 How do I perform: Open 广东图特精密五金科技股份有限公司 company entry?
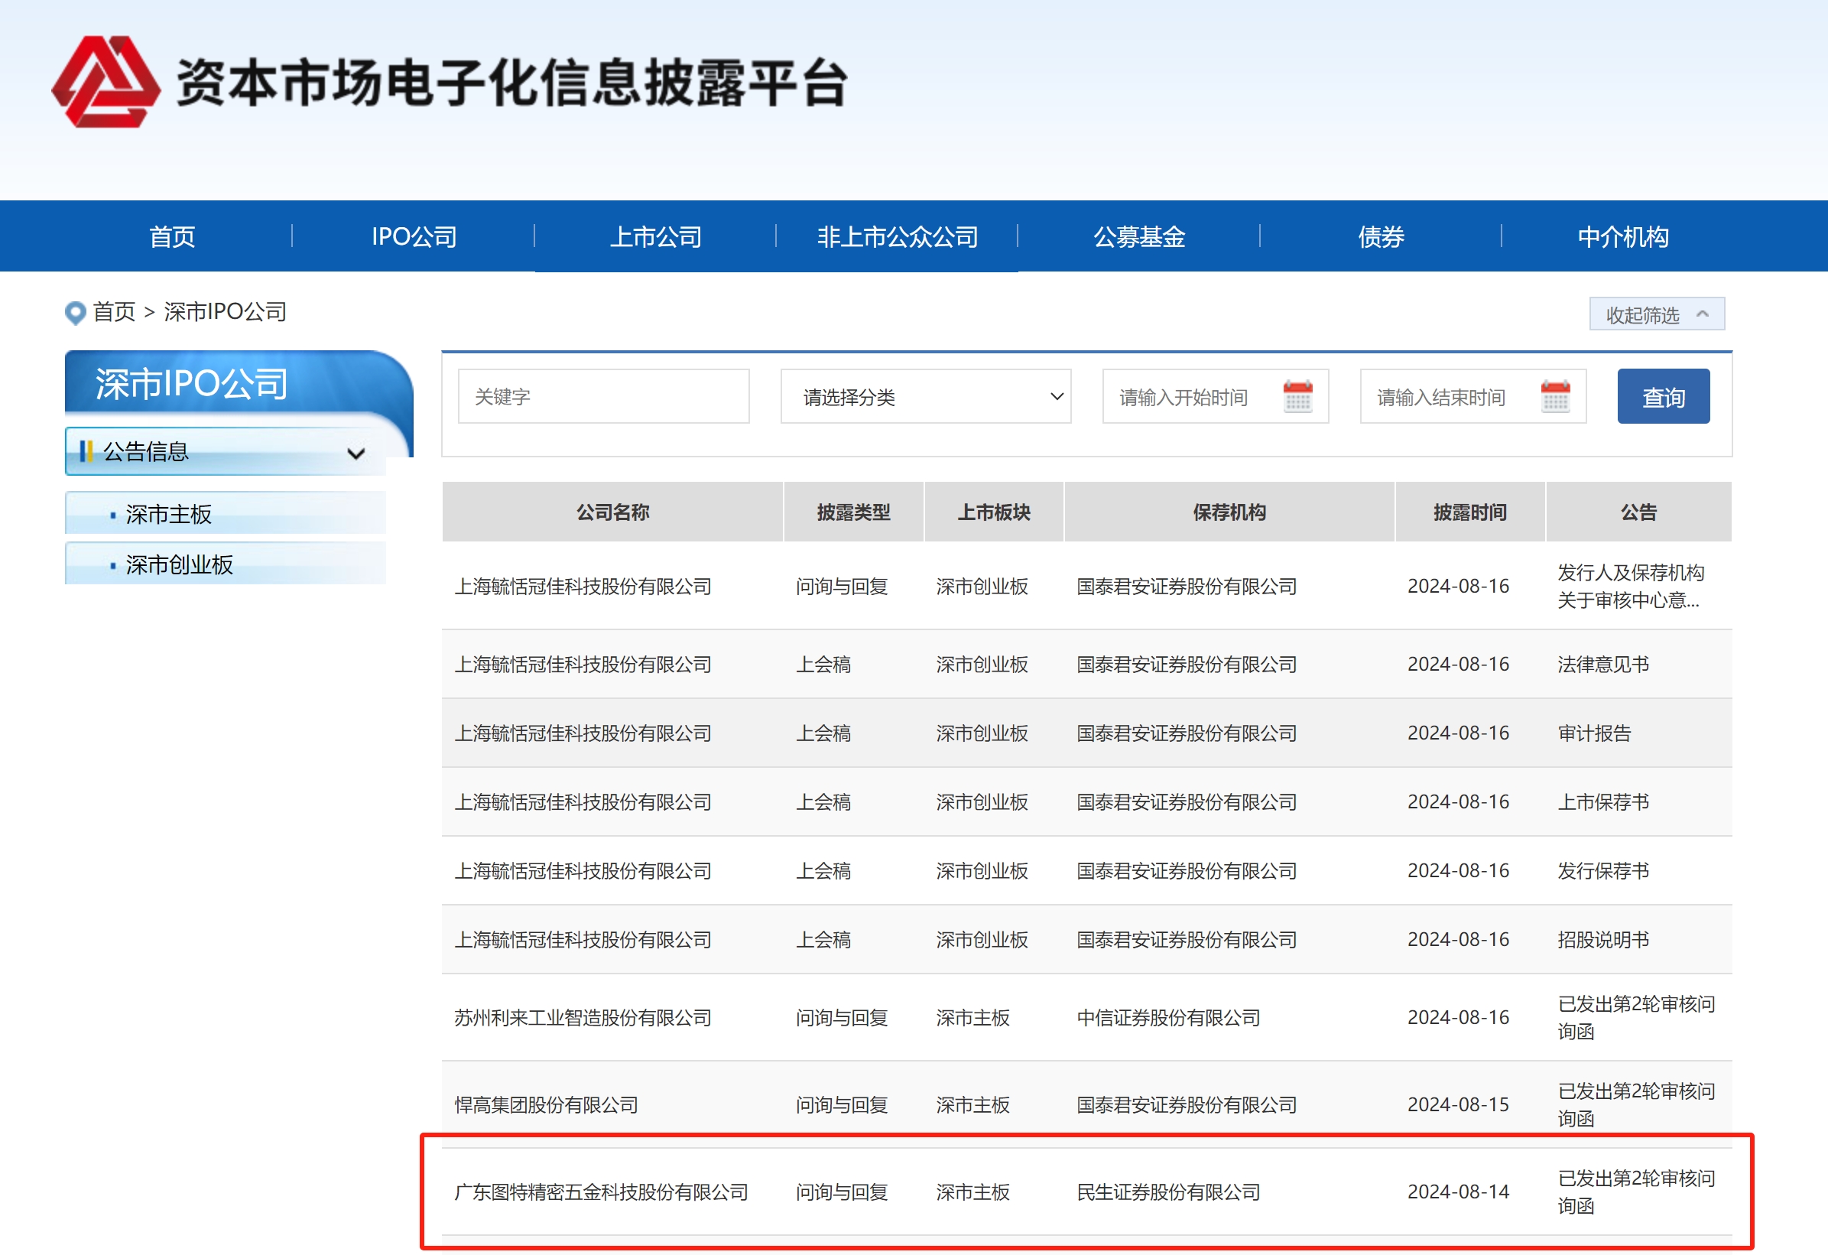point(601,1192)
